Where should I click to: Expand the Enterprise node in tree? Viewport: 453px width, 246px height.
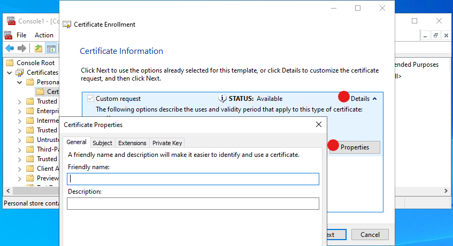pyautogui.click(x=19, y=112)
